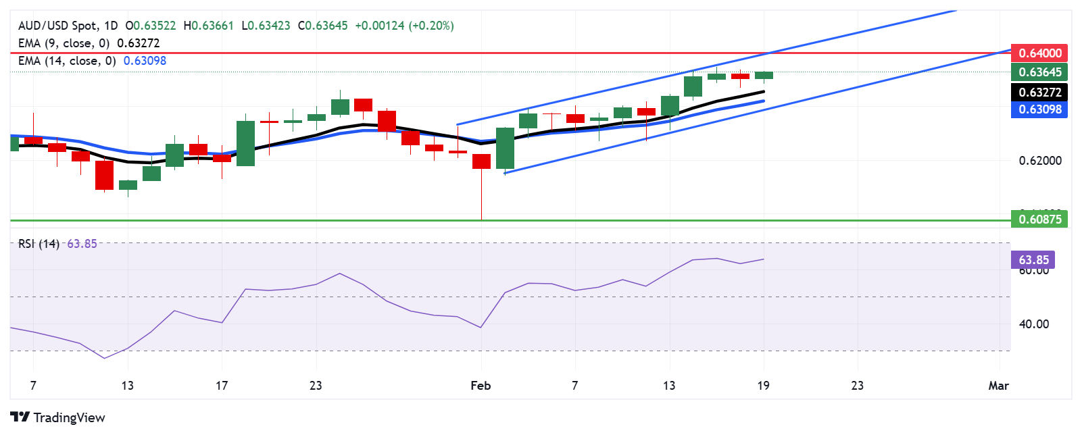Click the TradingView logo icon
The height and width of the screenshot is (435, 1082).
pyautogui.click(x=20, y=417)
